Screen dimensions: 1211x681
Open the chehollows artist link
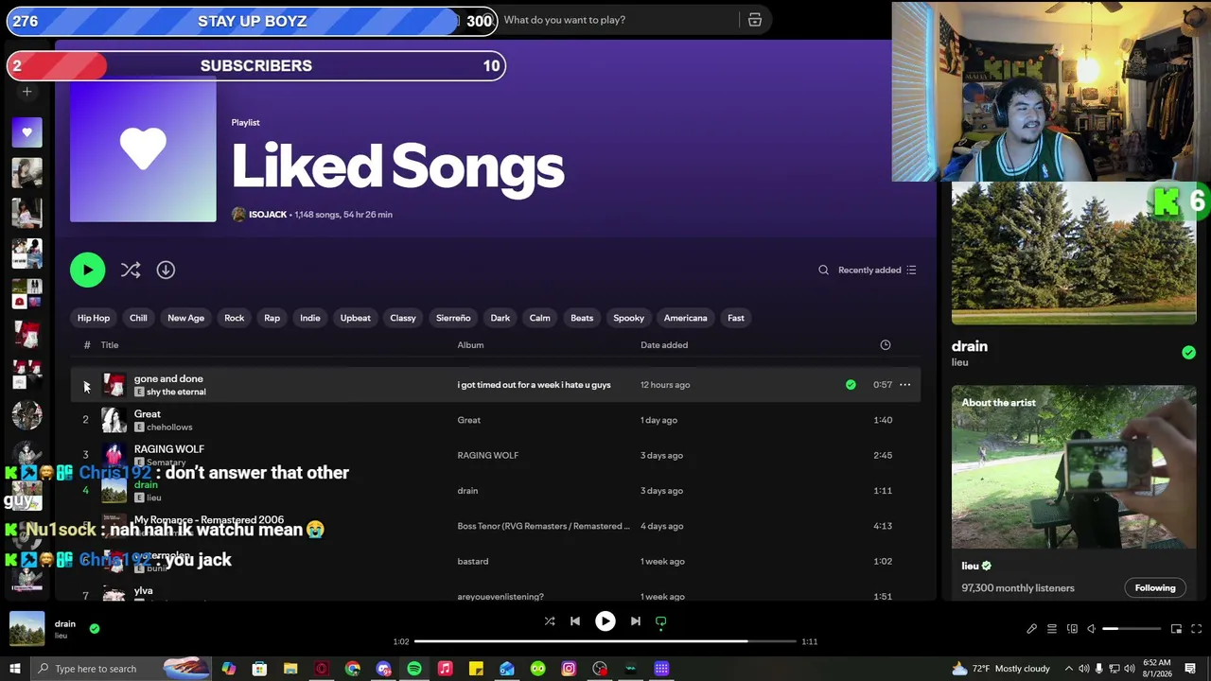[169, 428]
